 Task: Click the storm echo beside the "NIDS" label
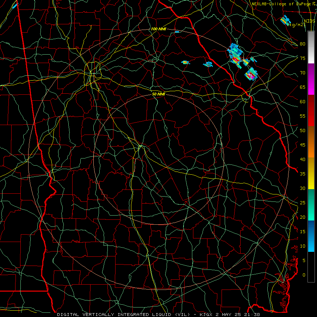285,20
